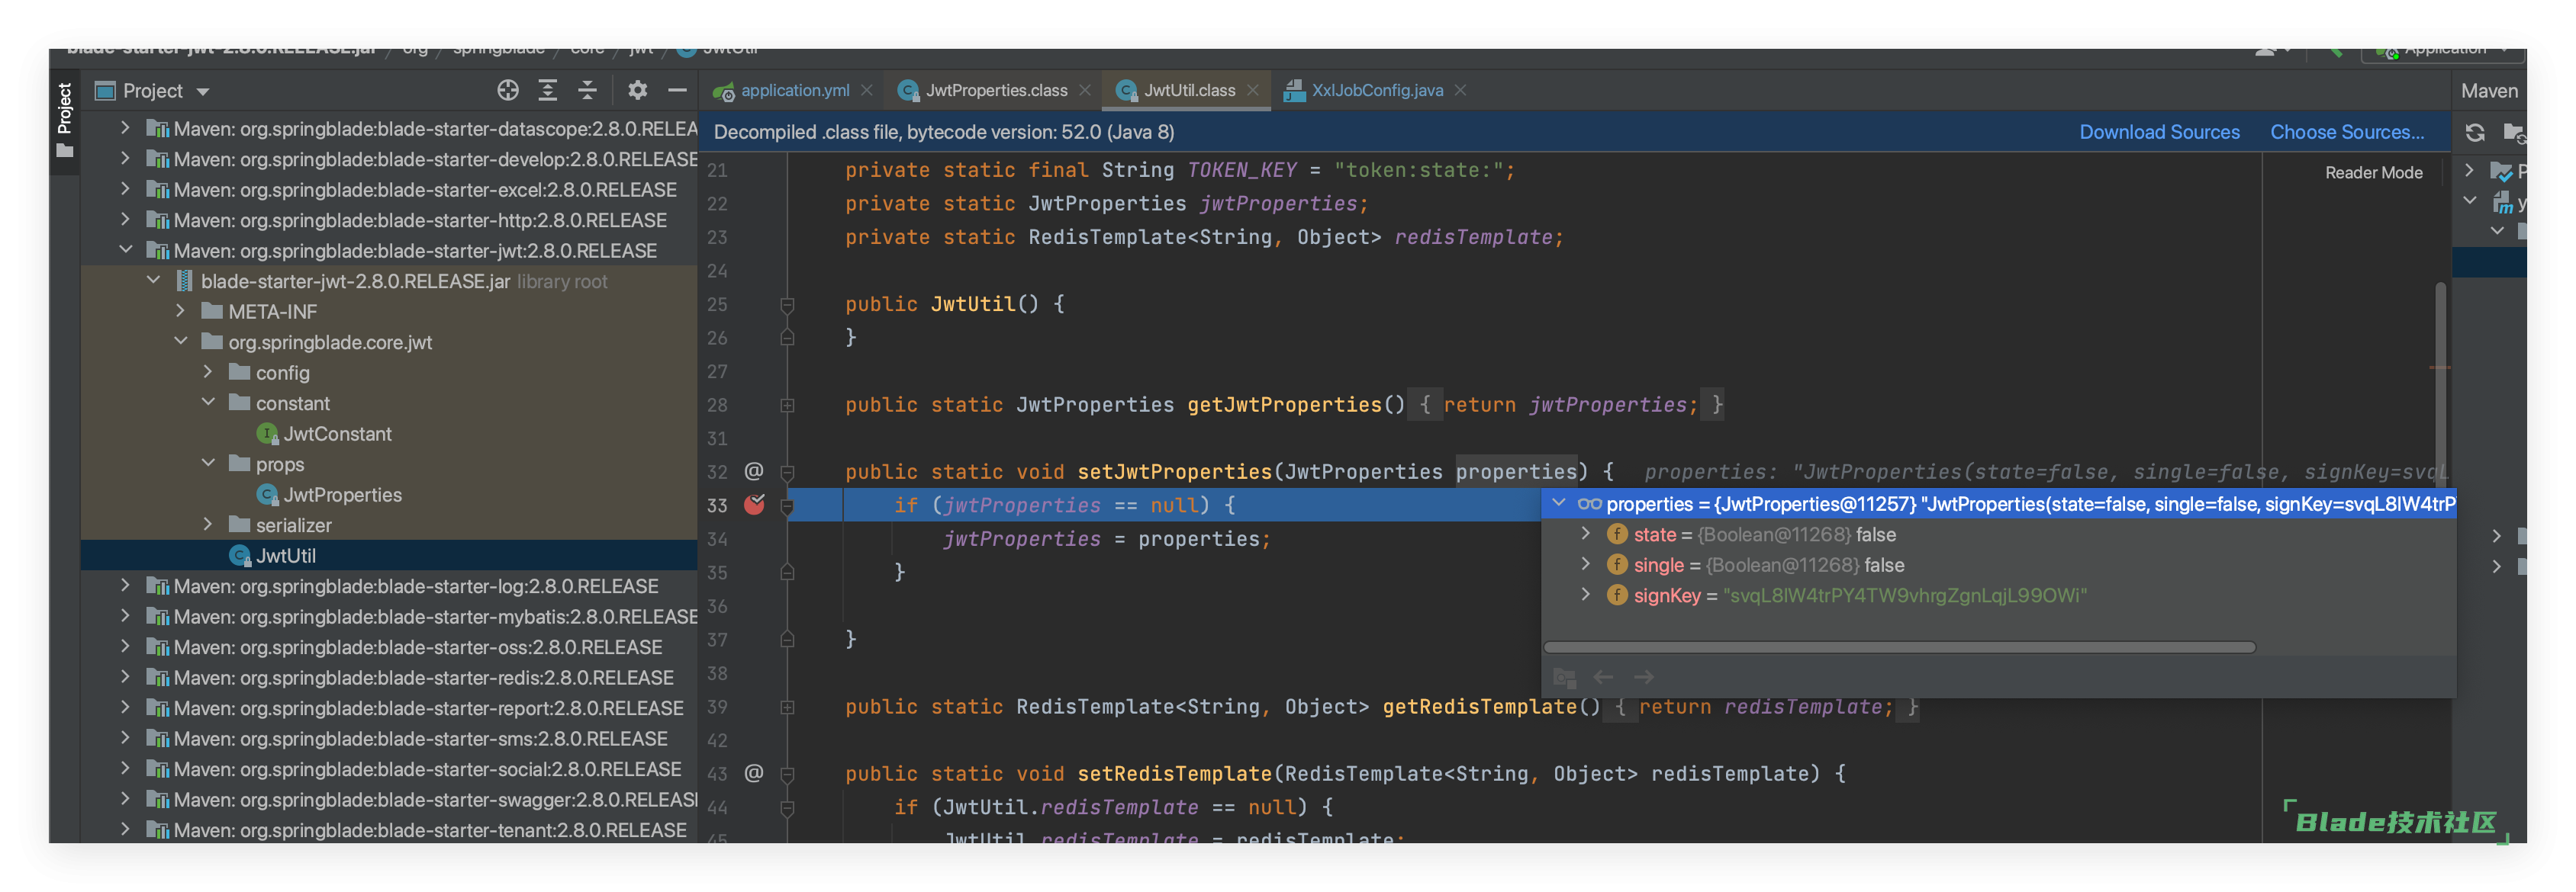The image size is (2576, 892).
Task: Click the @ gutter icon on line 43
Action: click(754, 773)
